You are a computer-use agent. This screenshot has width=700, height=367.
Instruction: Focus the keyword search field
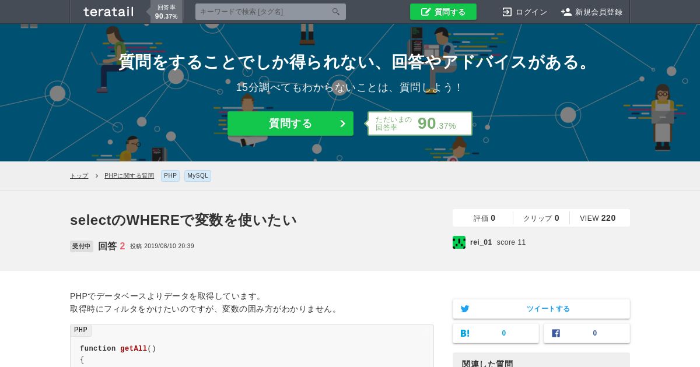[x=271, y=12]
